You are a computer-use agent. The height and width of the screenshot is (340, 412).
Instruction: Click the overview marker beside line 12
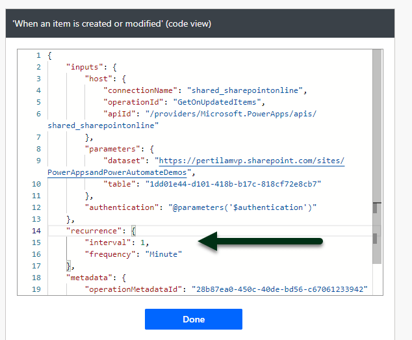coord(376,207)
